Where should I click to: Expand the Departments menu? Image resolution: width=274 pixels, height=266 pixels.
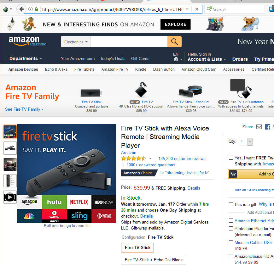point(26,58)
